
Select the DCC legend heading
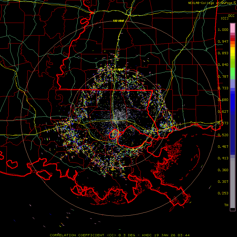[231, 16]
